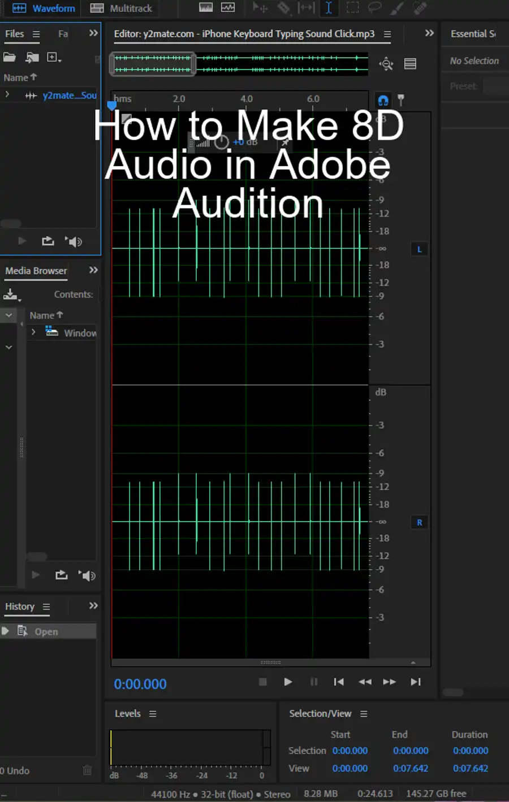
Task: Open the Media Browser shortcuts dropdown
Action: (11, 294)
